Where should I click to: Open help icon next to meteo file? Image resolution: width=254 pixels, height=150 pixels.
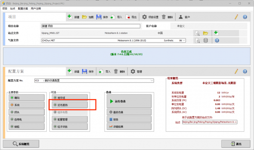[217, 40]
